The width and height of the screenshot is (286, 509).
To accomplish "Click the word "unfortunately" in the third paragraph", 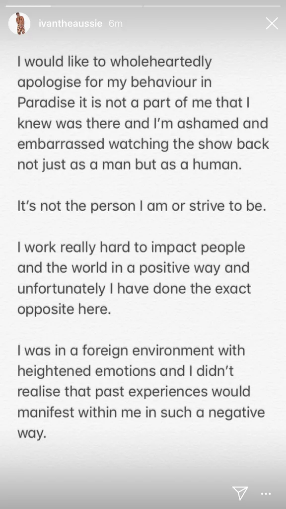I will point(62,289).
